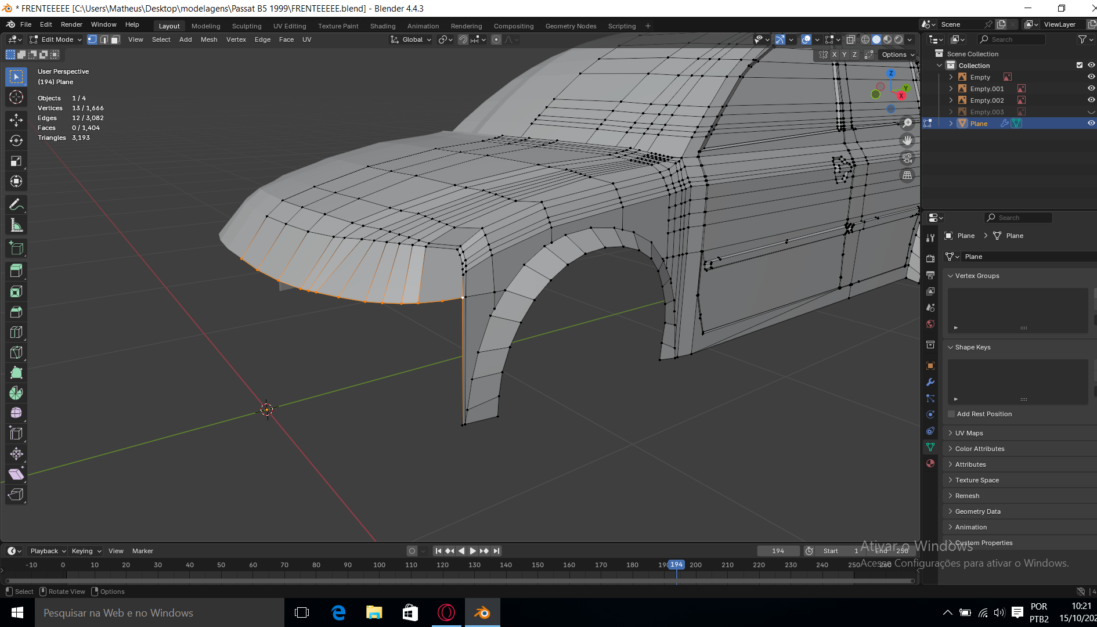Switch to face select mode
Image resolution: width=1097 pixels, height=627 pixels.
(116, 39)
